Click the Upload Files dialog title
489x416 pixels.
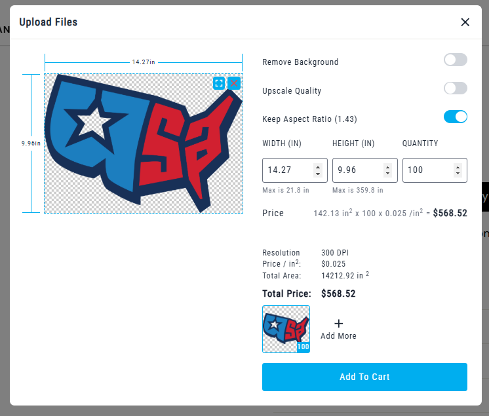49,22
